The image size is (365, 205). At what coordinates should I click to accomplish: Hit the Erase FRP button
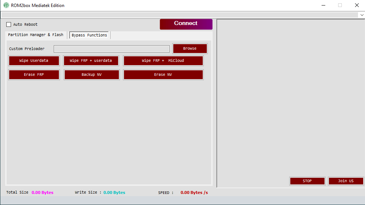click(x=34, y=75)
